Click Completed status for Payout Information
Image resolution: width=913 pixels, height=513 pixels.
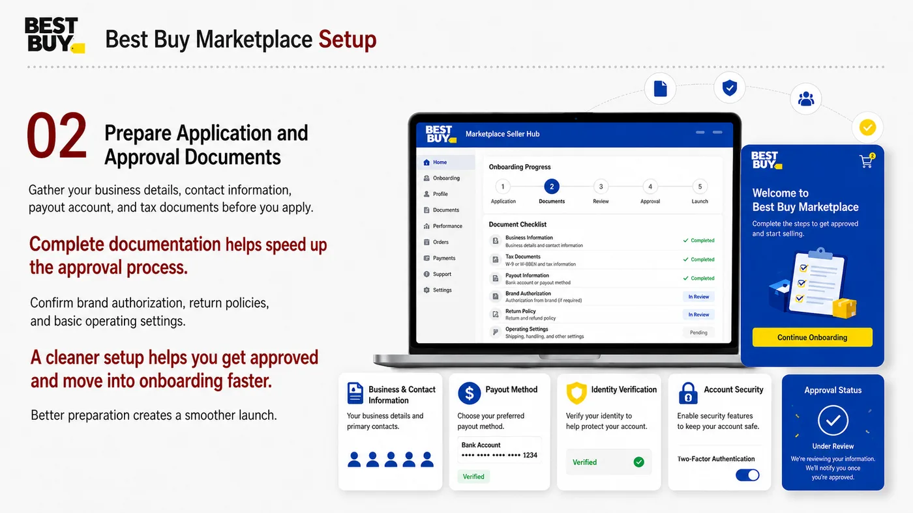698,278
